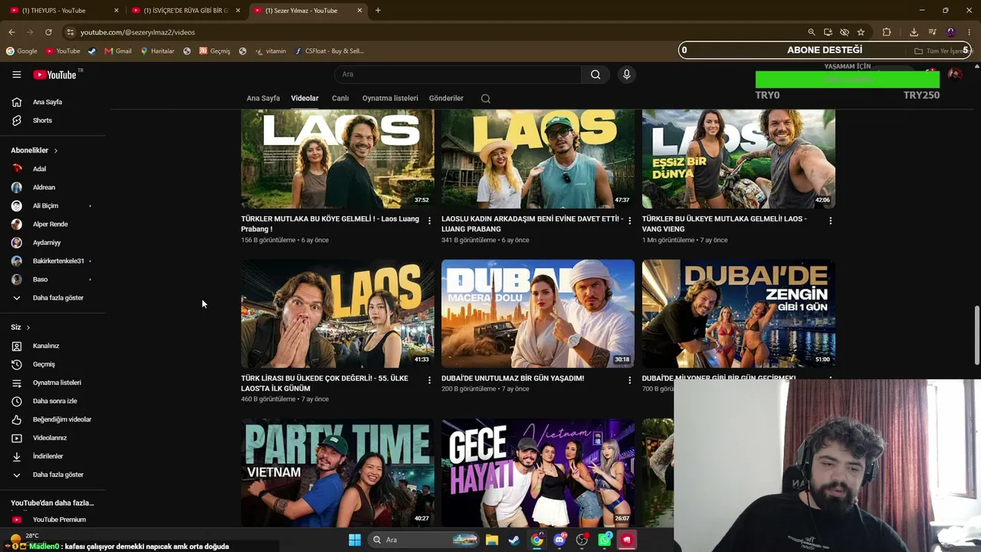Open Steam from the Windows taskbar
The image size is (981, 552).
pos(514,540)
